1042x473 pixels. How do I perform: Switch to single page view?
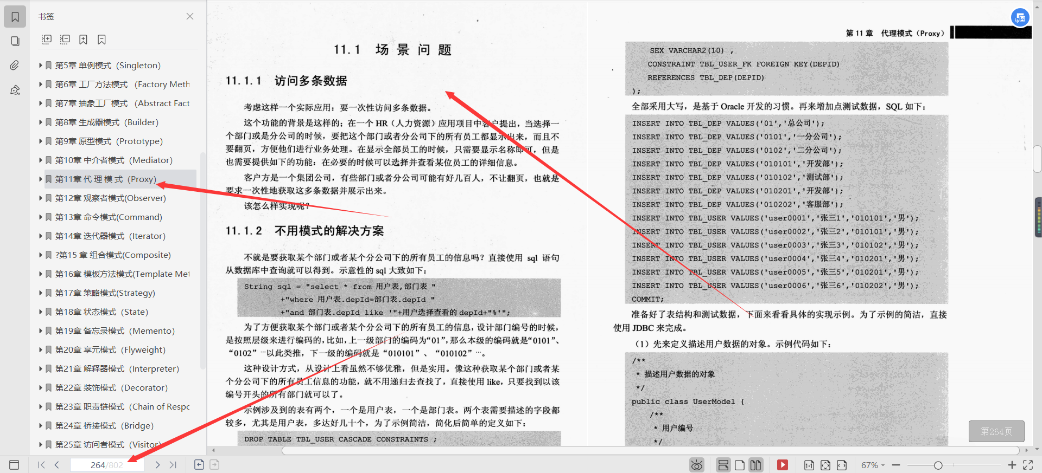click(739, 465)
